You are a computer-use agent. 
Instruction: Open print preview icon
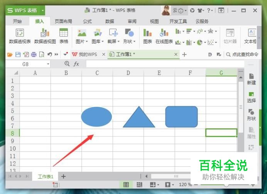(x=42, y=55)
